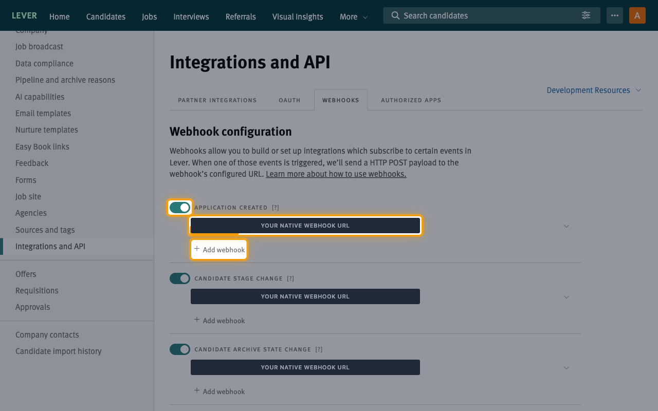658x411 pixels.
Task: Open AI capabilities in sidebar
Action: 40,97
